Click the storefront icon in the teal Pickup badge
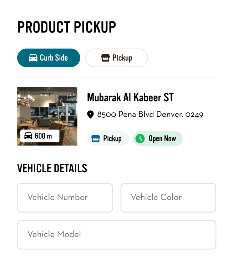Screen dimensions: 233x264 pyautogui.click(x=96, y=139)
